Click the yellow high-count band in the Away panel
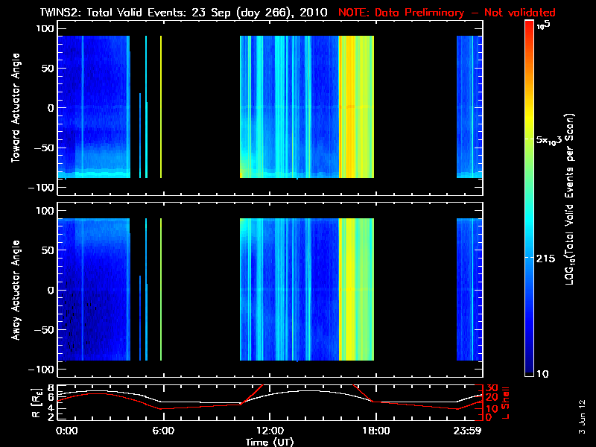The image size is (596, 447). click(356, 289)
